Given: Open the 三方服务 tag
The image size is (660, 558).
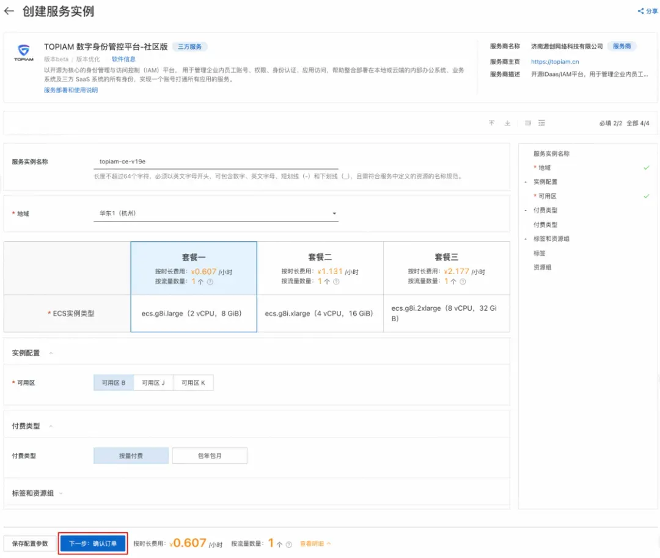Looking at the screenshot, I should tap(189, 46).
